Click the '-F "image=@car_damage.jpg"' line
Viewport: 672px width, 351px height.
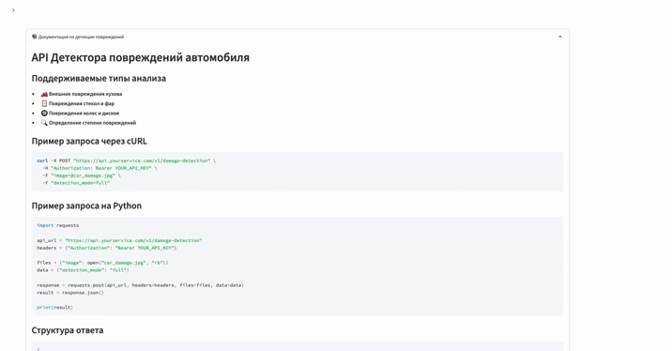click(x=82, y=175)
